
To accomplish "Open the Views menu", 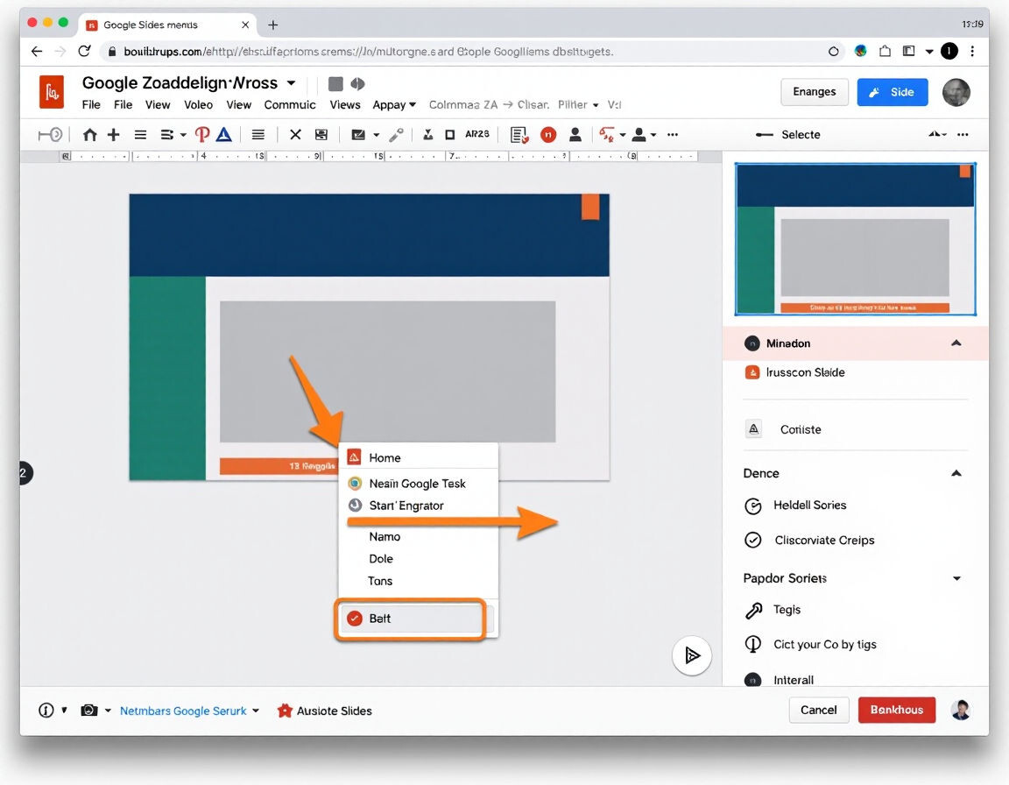I will click(345, 105).
